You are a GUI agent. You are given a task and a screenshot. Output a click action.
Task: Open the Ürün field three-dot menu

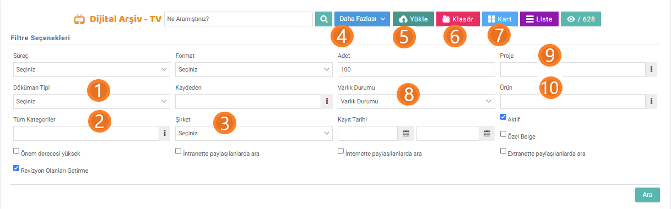click(x=653, y=101)
